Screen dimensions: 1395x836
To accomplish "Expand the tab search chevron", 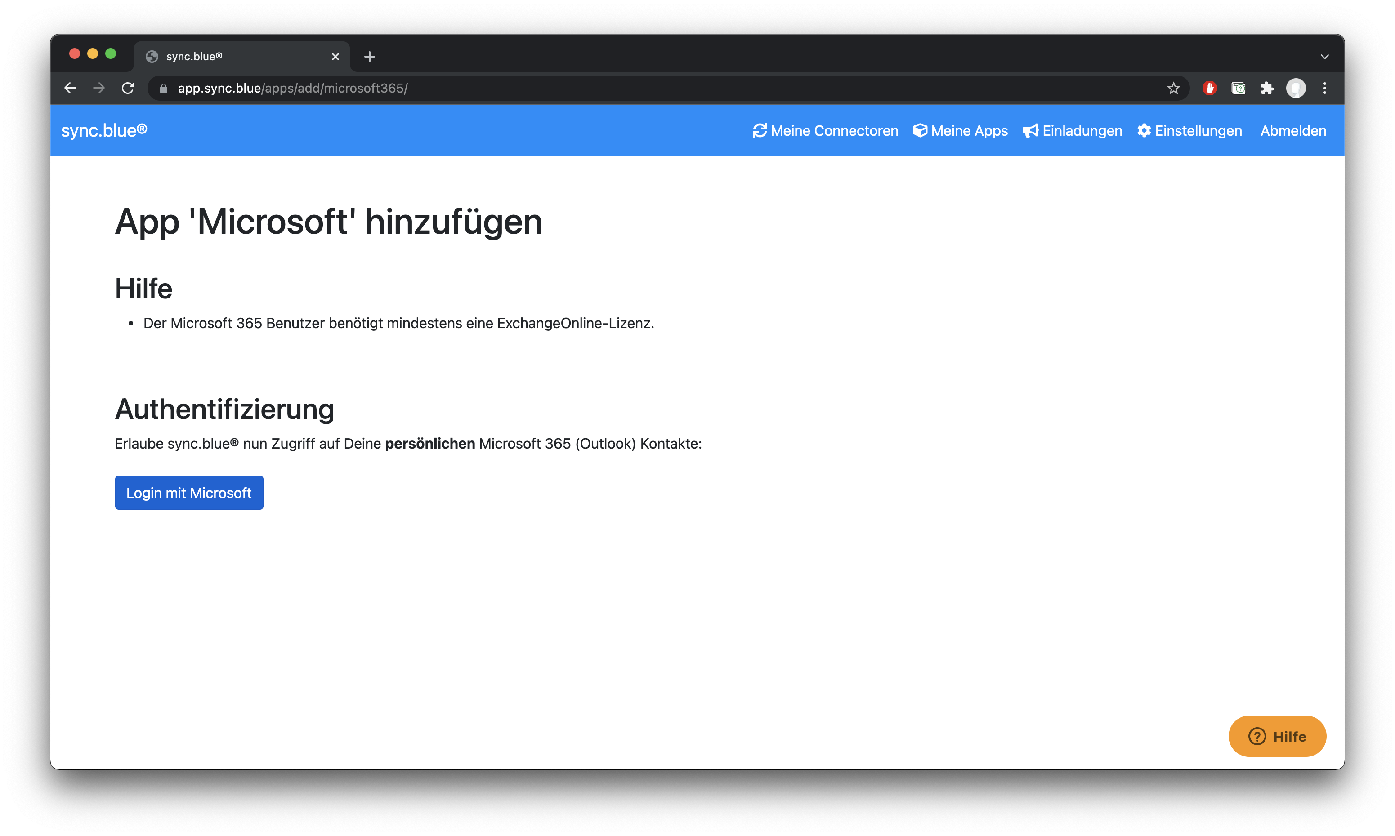I will [x=1324, y=56].
